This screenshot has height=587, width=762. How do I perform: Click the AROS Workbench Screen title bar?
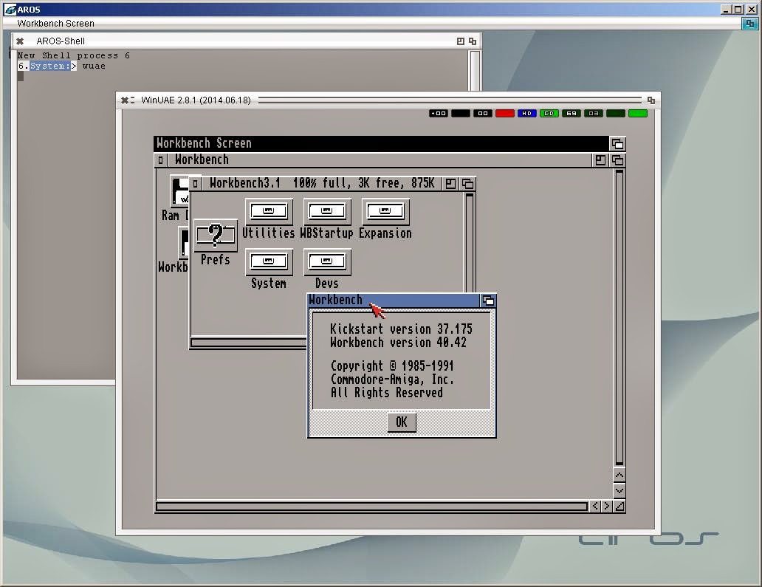371,24
